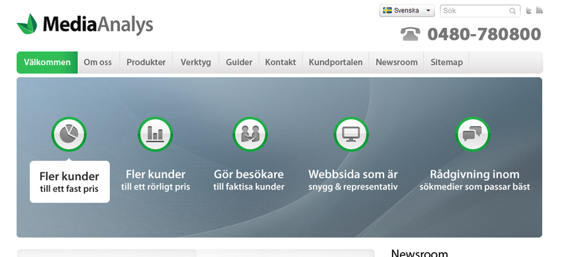Open the Om oss menu item
The height and width of the screenshot is (257, 561).
click(x=98, y=62)
